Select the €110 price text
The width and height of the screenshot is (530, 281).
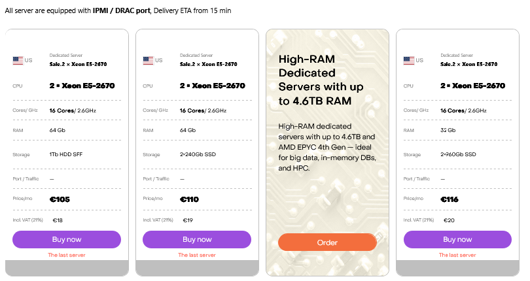tap(189, 199)
